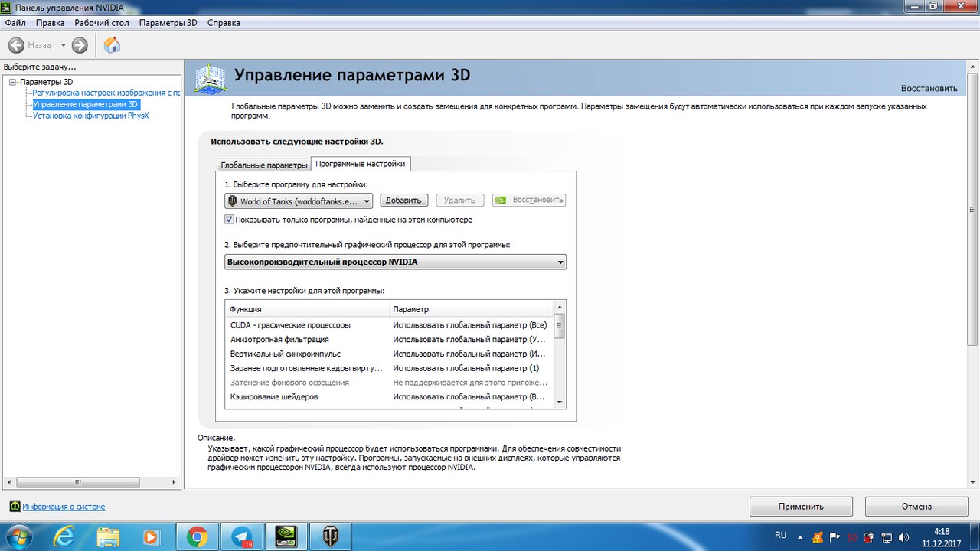Click the volume speaker tray icon
Screen dimensions: 980x551
coord(903,536)
